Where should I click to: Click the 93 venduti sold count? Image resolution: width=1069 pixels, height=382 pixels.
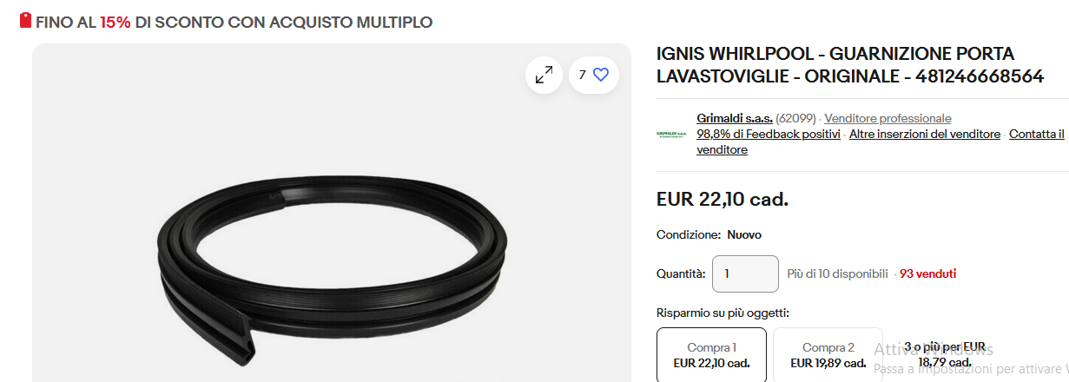[x=928, y=273]
